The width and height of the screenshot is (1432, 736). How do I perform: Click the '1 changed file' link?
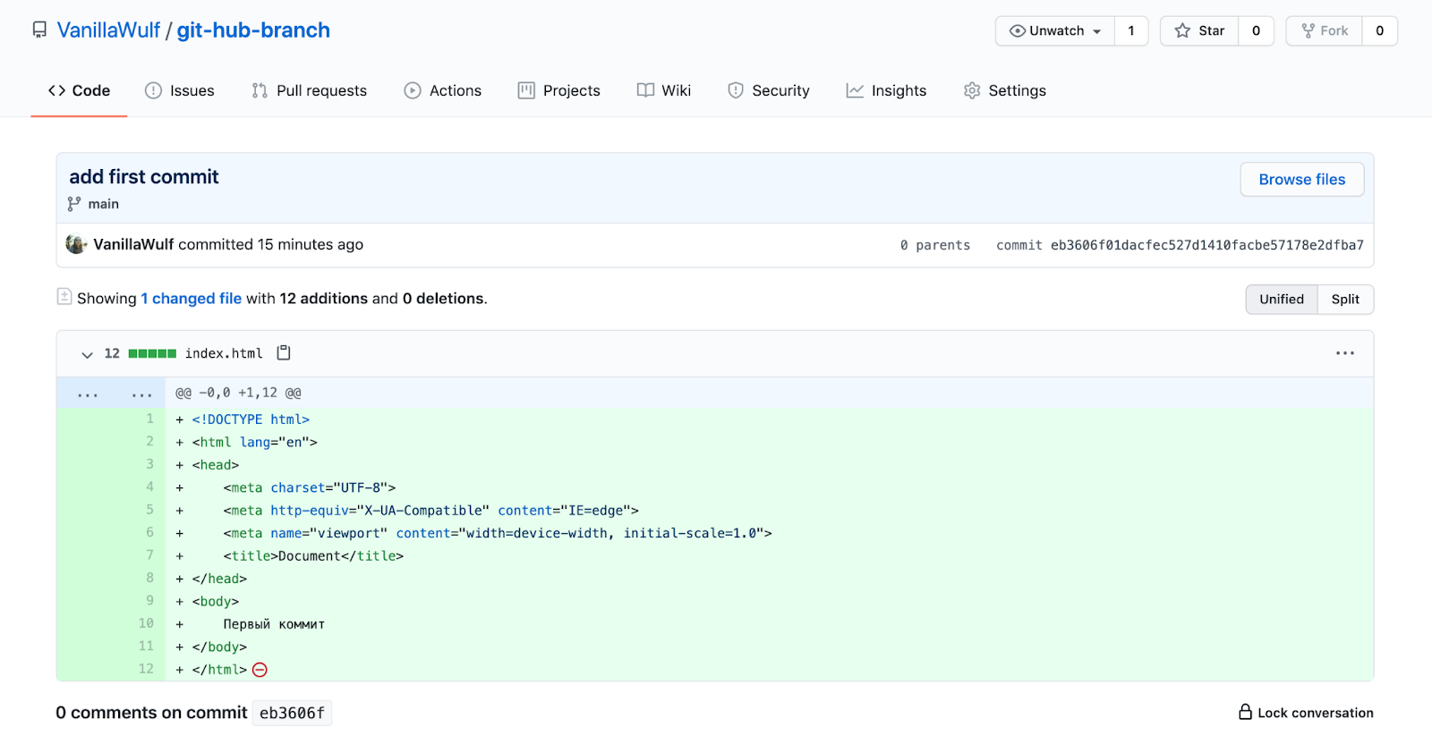click(192, 299)
